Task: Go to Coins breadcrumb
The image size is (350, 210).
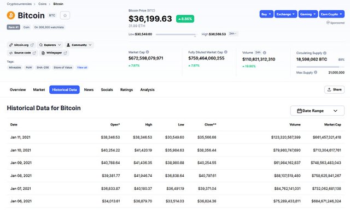Action: tap(42, 4)
